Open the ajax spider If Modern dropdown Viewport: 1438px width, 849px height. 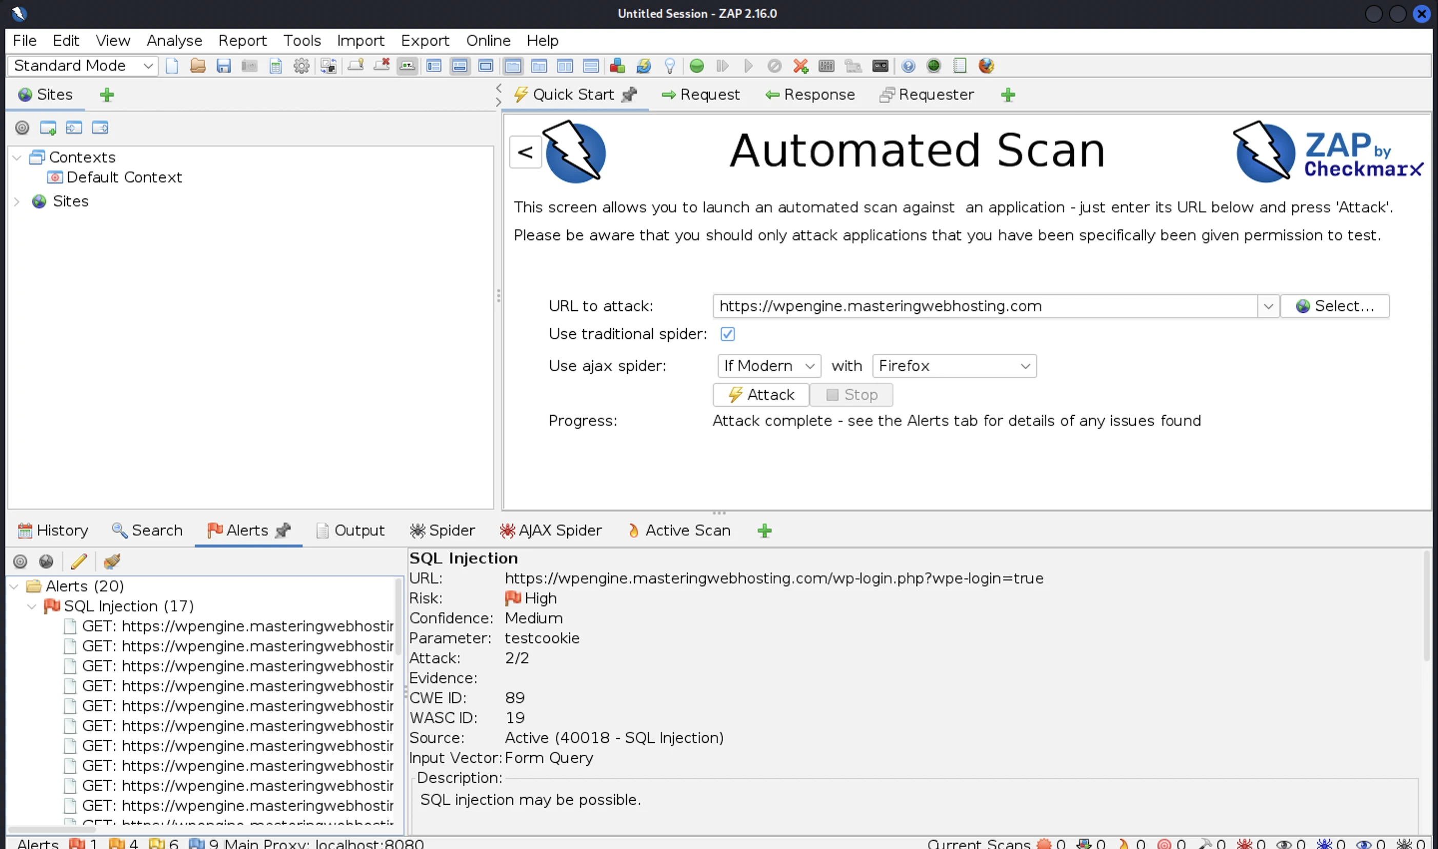tap(769, 366)
